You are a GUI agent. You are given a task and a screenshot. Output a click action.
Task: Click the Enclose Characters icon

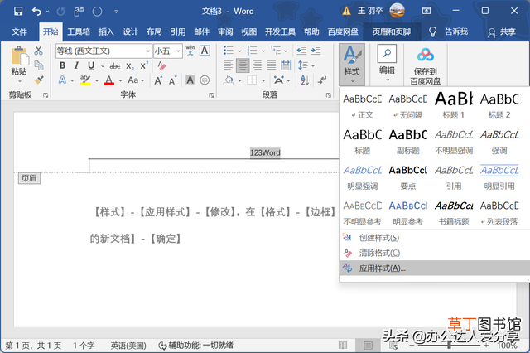point(205,80)
